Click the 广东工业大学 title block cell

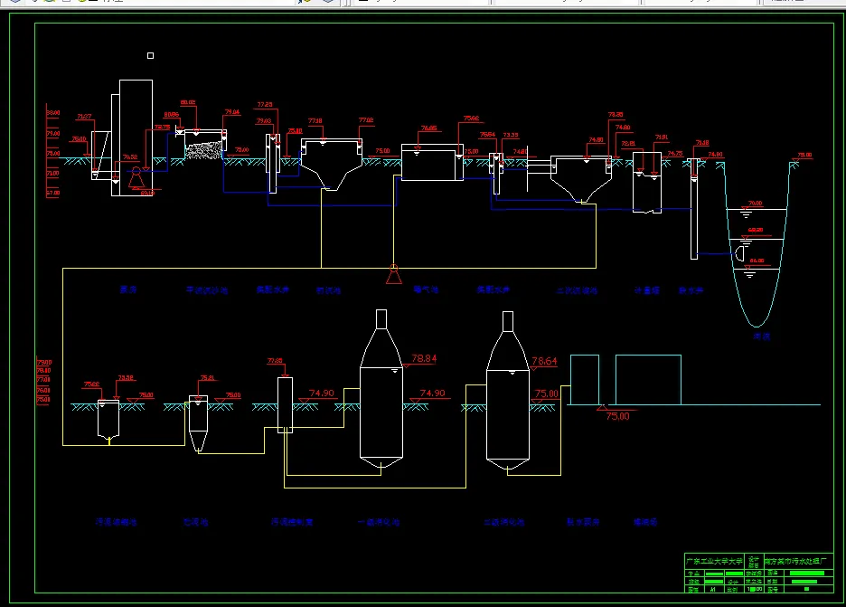click(714, 561)
